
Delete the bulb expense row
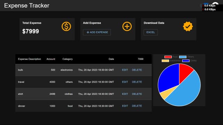[137, 70]
